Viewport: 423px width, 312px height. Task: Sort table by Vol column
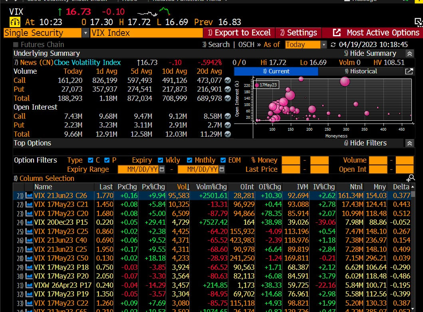[x=183, y=187]
